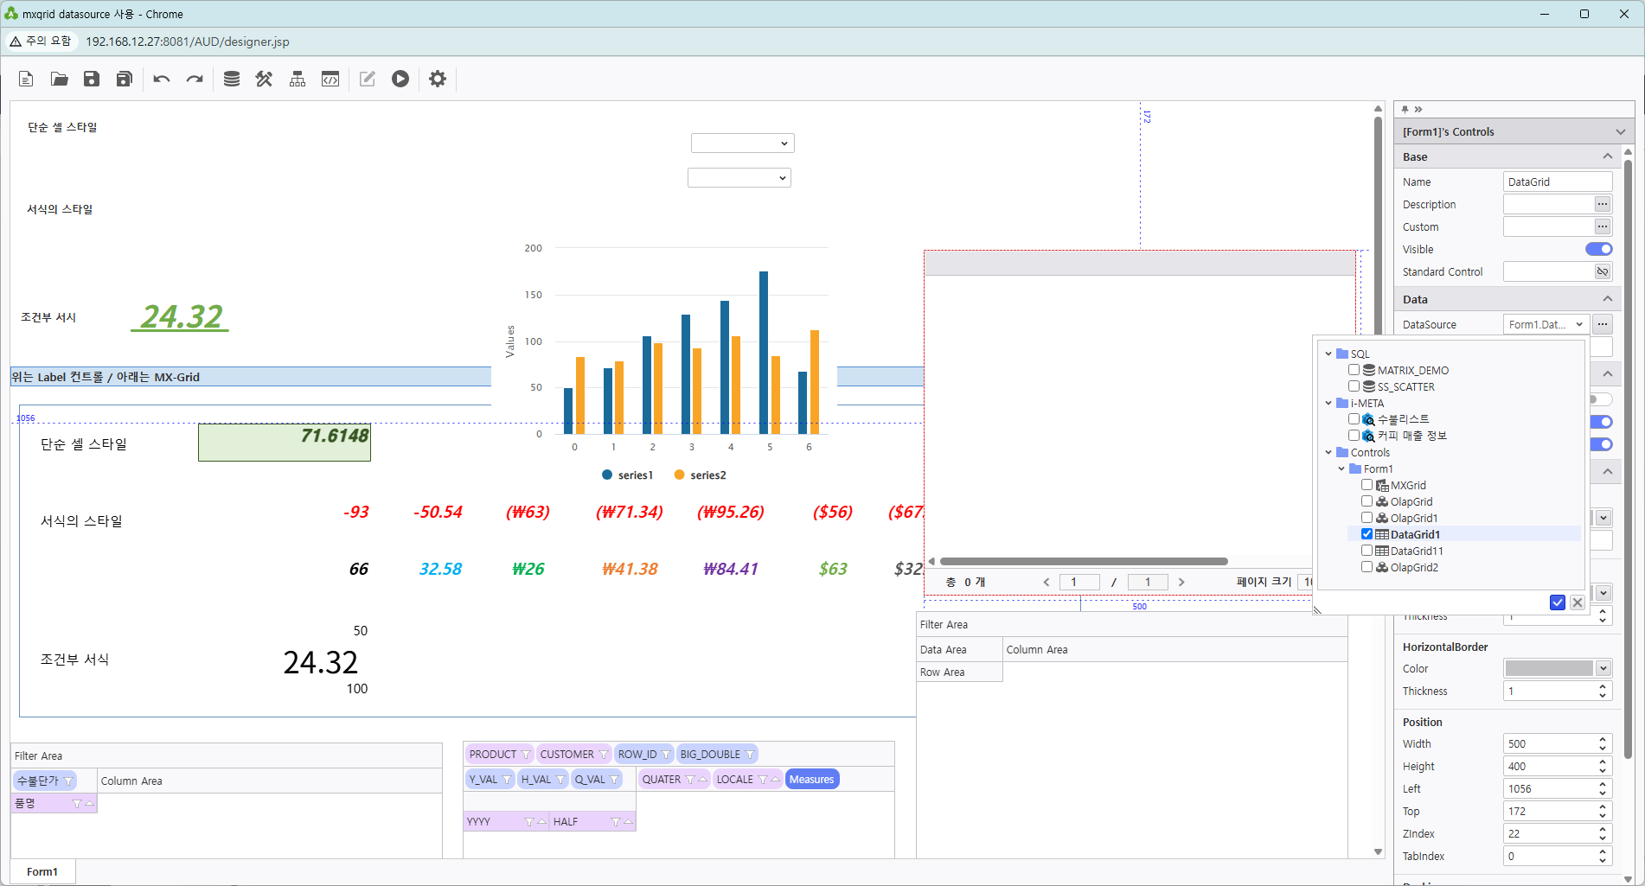The image size is (1645, 886).
Task: Save the report with the floppy icon
Action: (91, 79)
